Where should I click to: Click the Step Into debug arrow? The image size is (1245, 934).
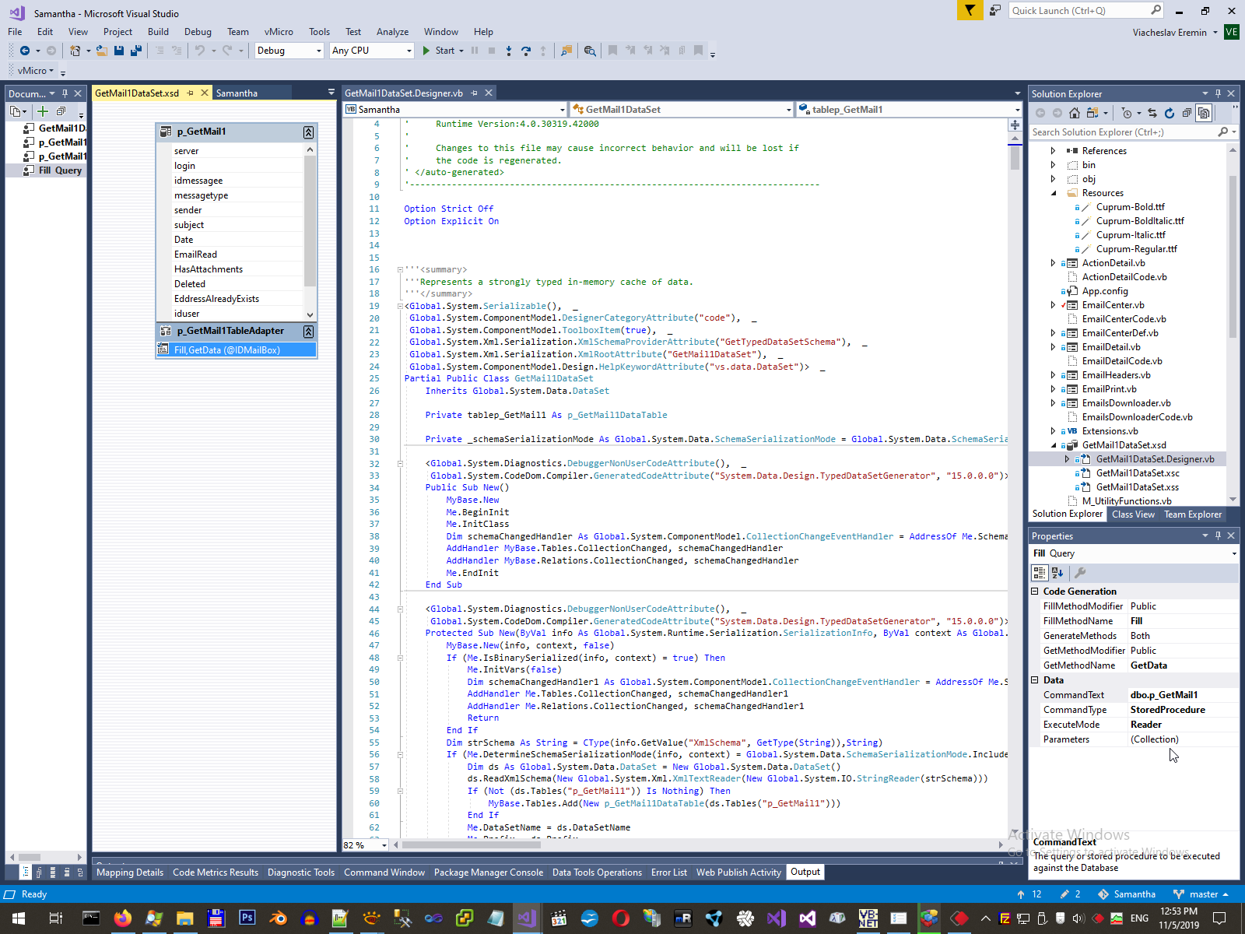[509, 51]
